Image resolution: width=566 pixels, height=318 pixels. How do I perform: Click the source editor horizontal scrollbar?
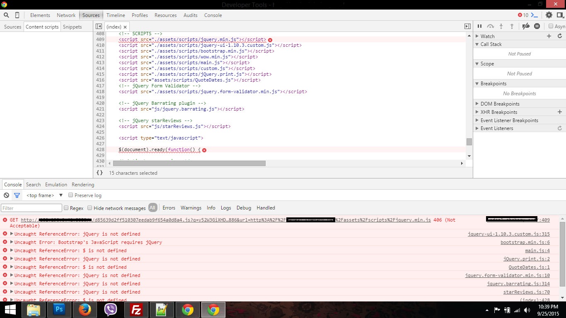[x=189, y=163]
